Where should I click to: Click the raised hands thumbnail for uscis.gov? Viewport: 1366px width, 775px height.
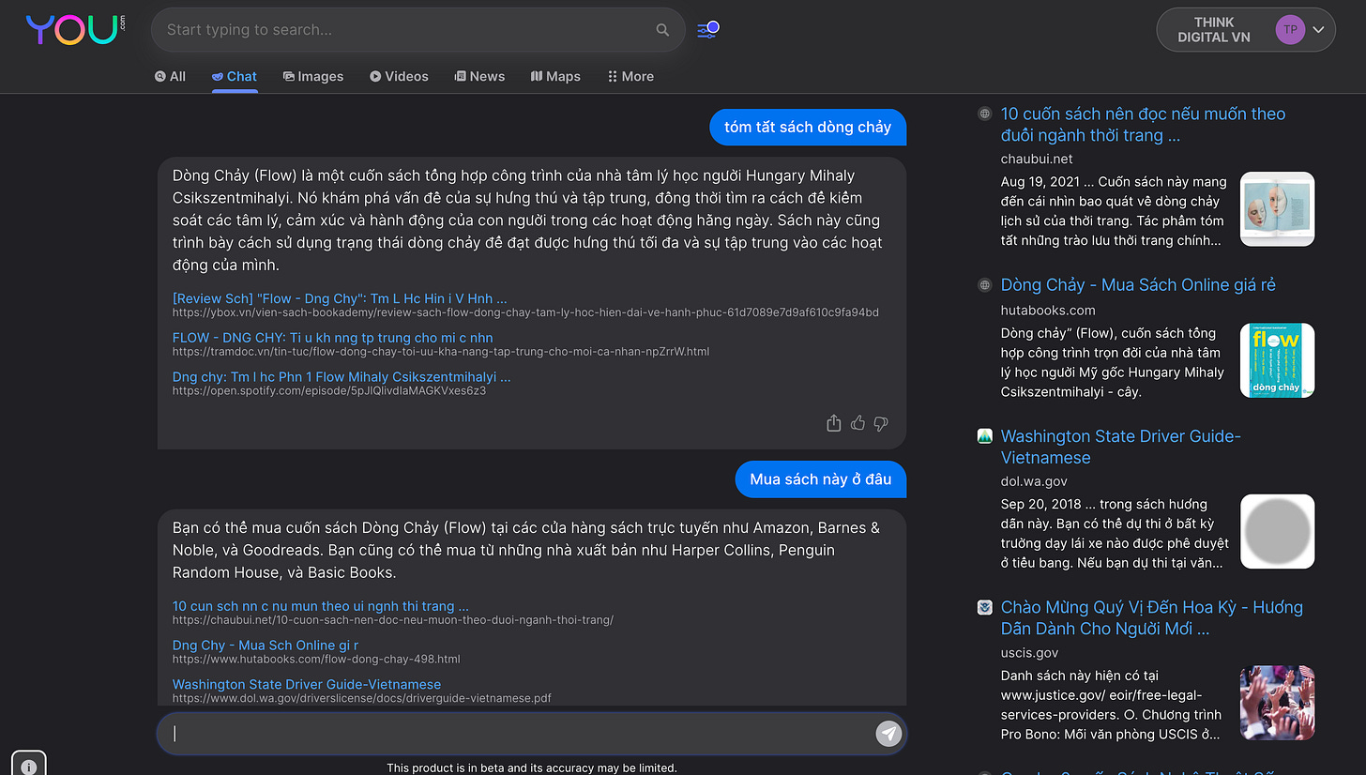[1277, 703]
